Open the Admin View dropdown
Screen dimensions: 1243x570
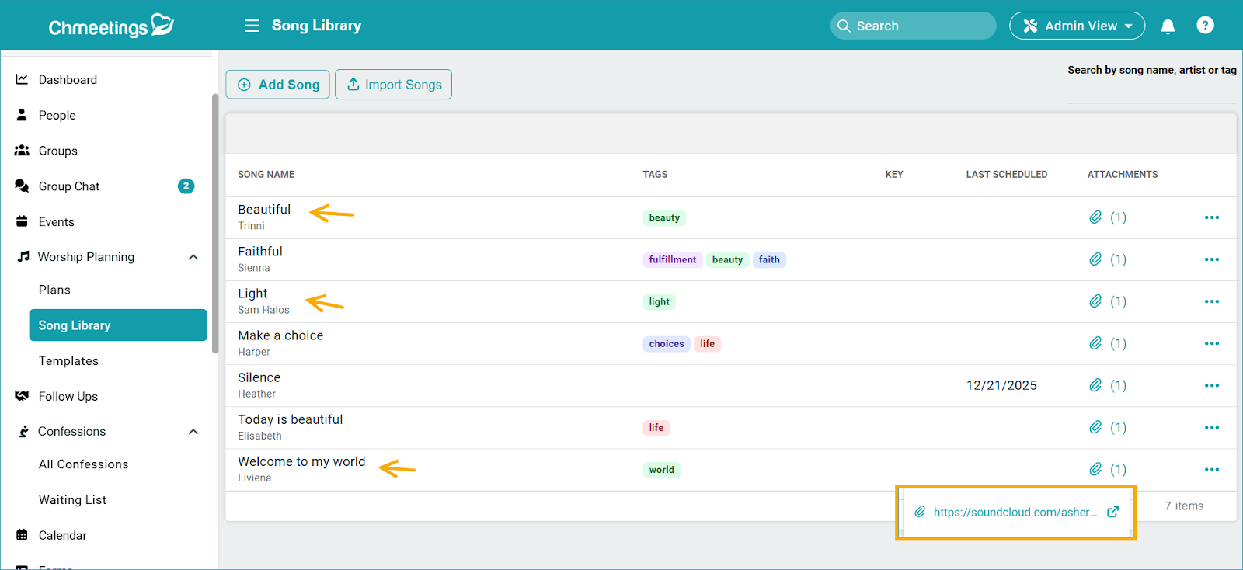tap(1077, 26)
